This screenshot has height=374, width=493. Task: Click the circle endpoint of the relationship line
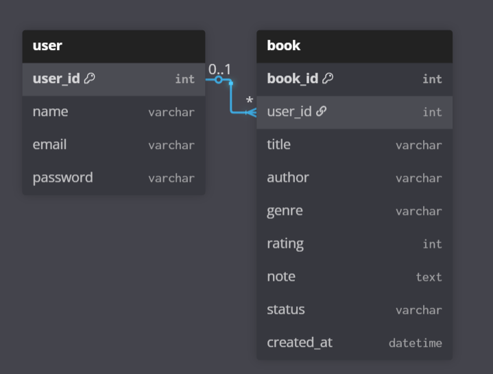point(219,80)
